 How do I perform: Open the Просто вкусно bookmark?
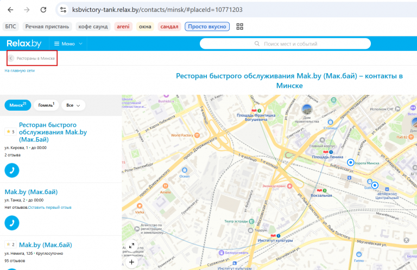(x=207, y=27)
